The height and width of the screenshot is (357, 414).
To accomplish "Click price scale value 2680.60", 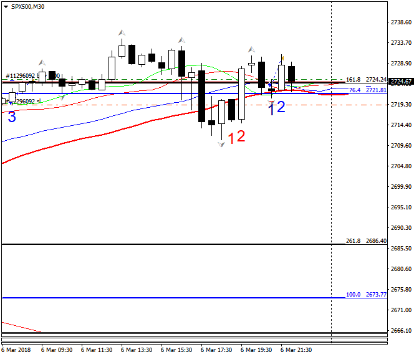I will click(401, 269).
